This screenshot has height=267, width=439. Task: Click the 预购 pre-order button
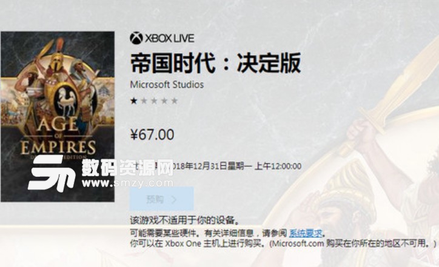point(161,199)
